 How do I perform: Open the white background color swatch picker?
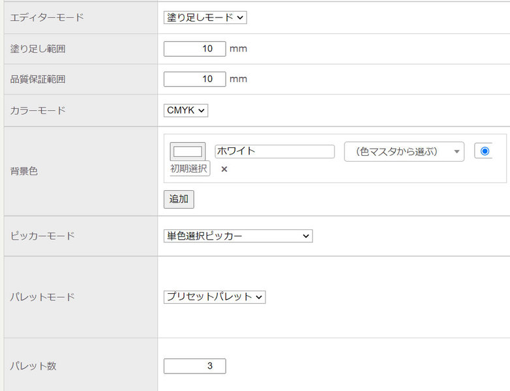[x=188, y=152]
